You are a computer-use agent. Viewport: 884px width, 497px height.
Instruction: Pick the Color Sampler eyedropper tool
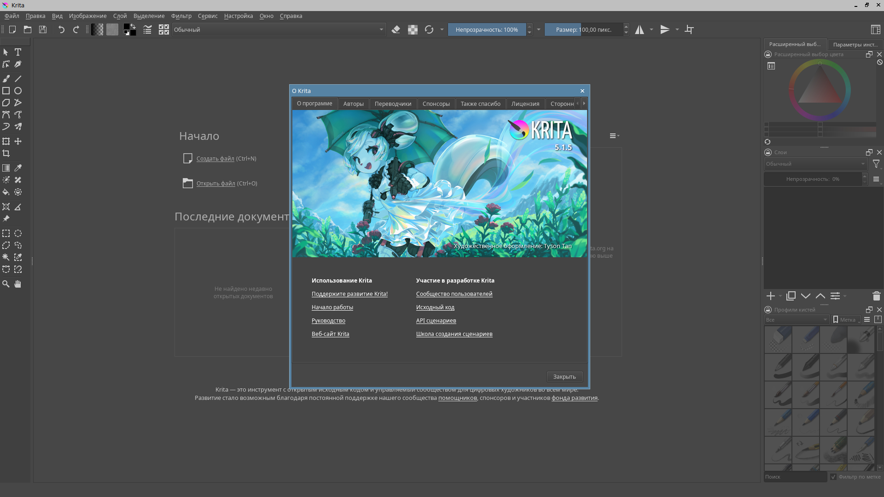coord(18,168)
